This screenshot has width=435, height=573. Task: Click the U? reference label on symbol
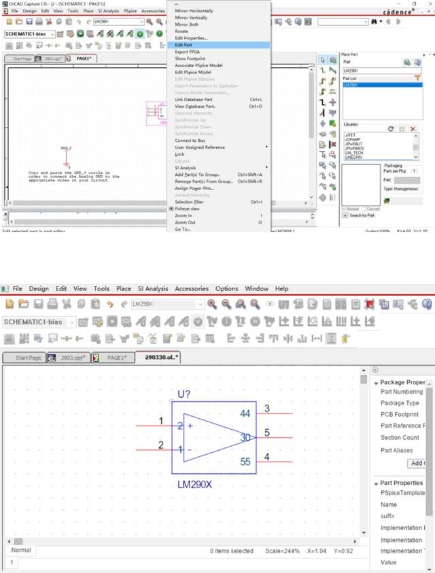coord(184,394)
